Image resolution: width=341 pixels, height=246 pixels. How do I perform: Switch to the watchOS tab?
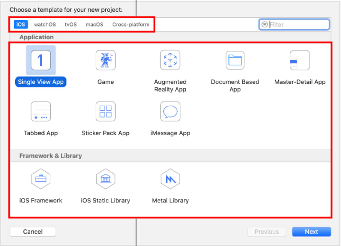tap(45, 25)
